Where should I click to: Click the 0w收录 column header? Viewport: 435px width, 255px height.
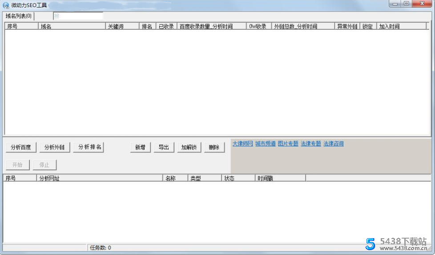pos(259,26)
